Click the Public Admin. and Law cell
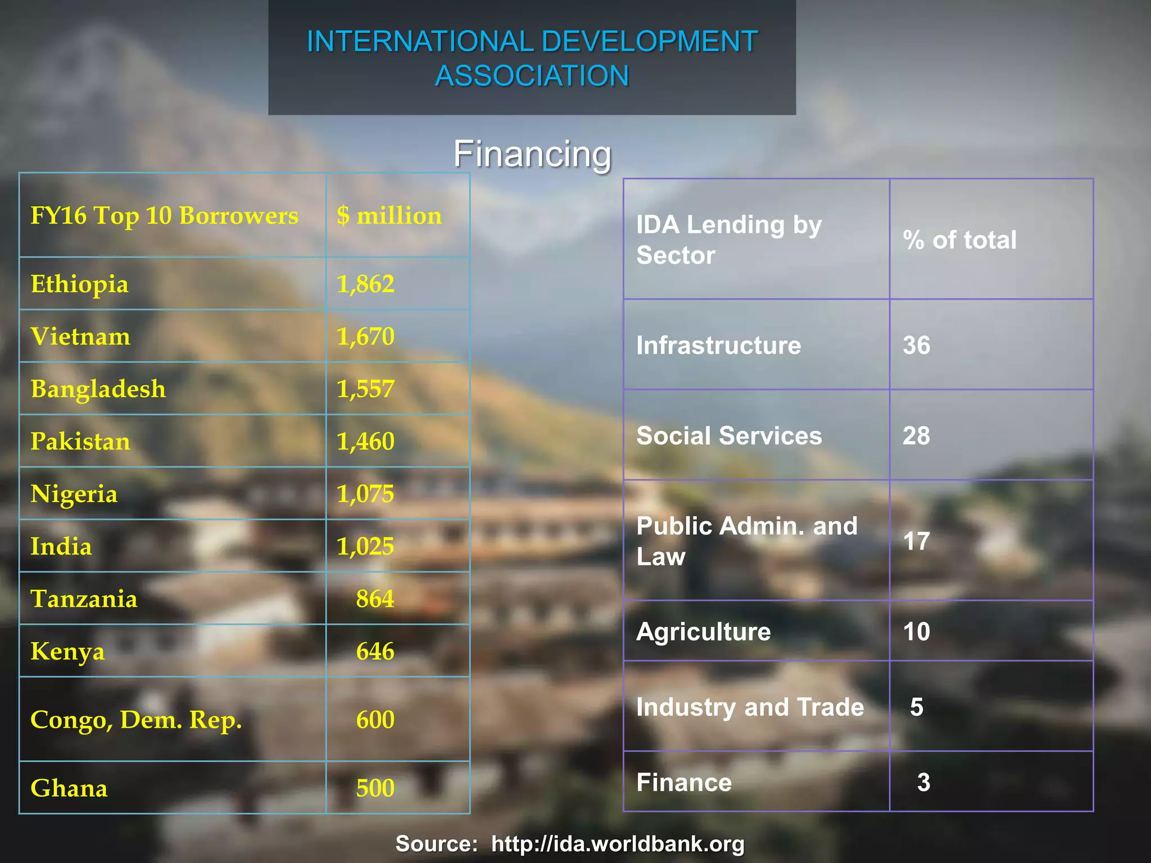1151x863 pixels. coord(746,542)
